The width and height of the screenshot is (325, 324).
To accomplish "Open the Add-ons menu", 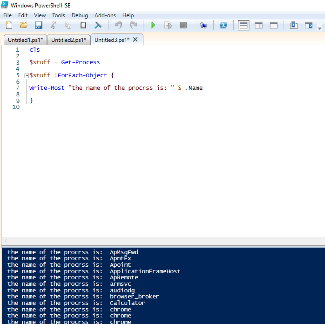I will (x=105, y=15).
